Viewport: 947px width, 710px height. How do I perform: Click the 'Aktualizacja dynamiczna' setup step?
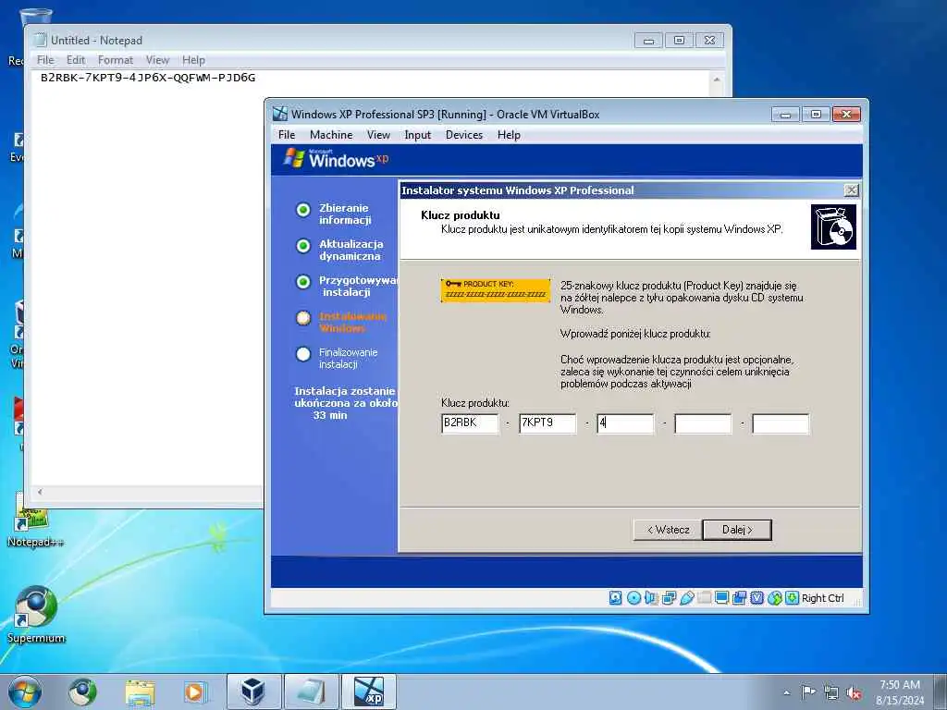351,250
